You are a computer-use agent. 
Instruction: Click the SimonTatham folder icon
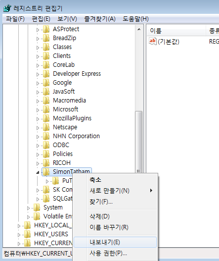pos(46,172)
